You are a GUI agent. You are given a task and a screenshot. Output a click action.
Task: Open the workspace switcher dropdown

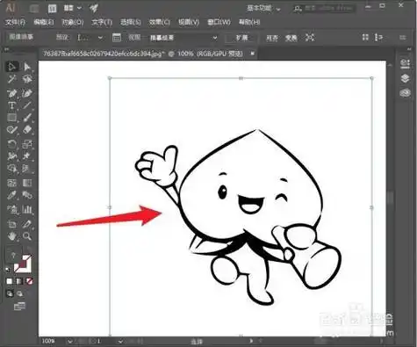(263, 9)
